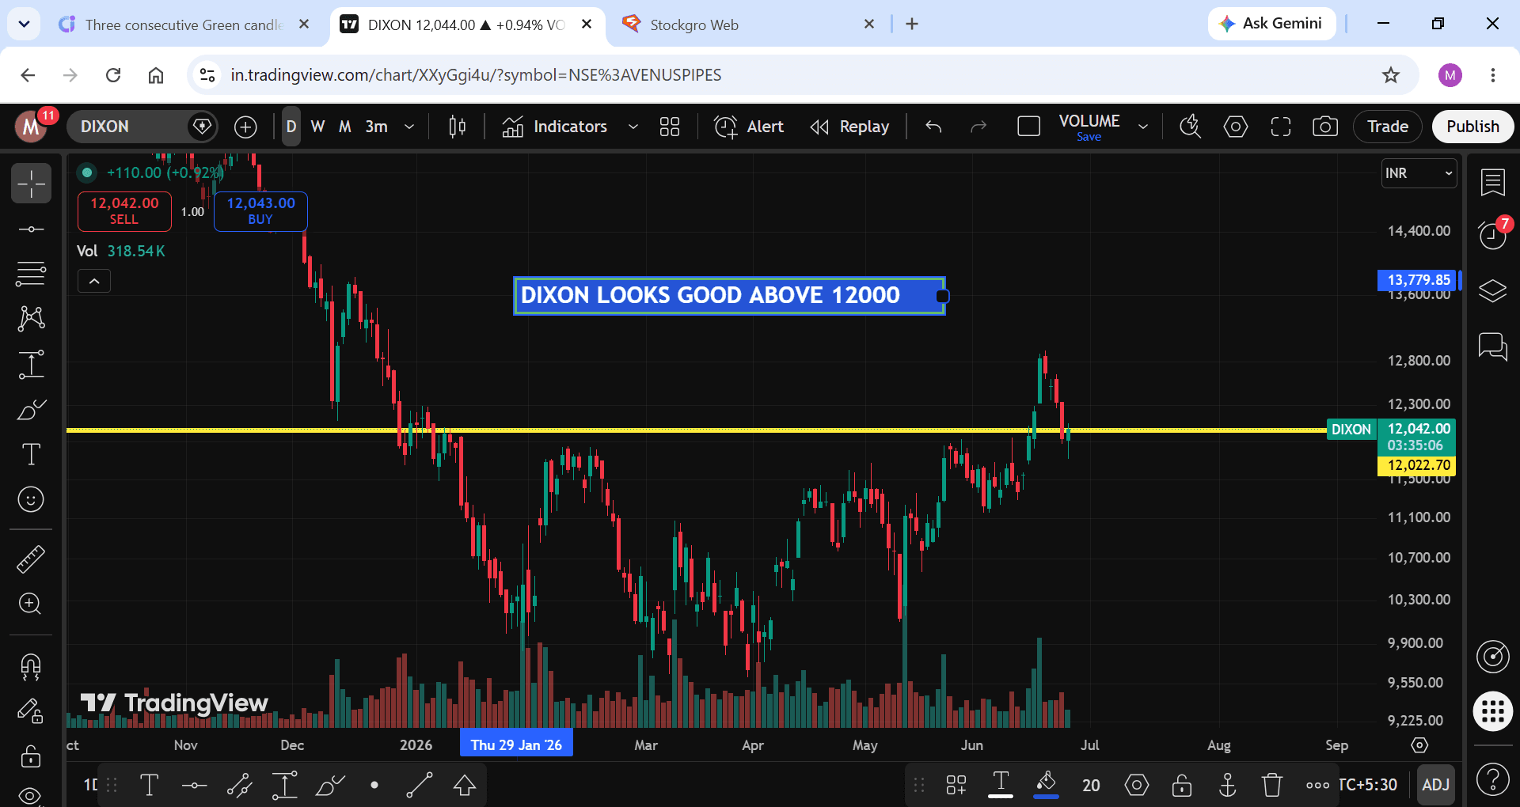
Task: Toggle the lock on the drawing toolbar
Action: [1181, 785]
